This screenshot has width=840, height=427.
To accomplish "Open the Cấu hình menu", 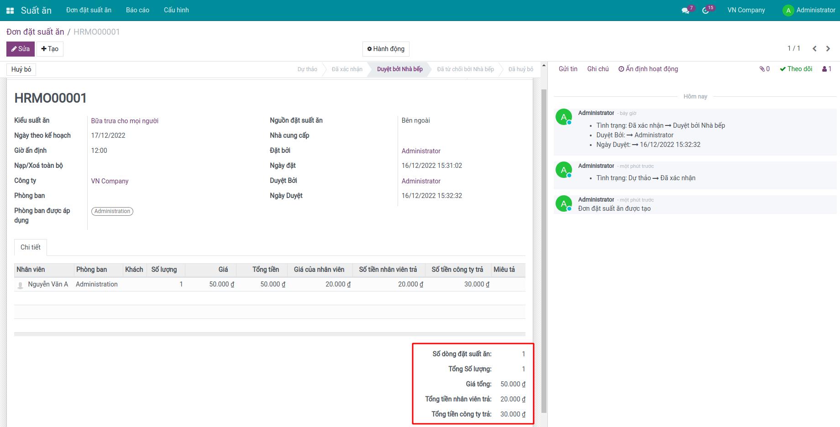I will pyautogui.click(x=176, y=10).
